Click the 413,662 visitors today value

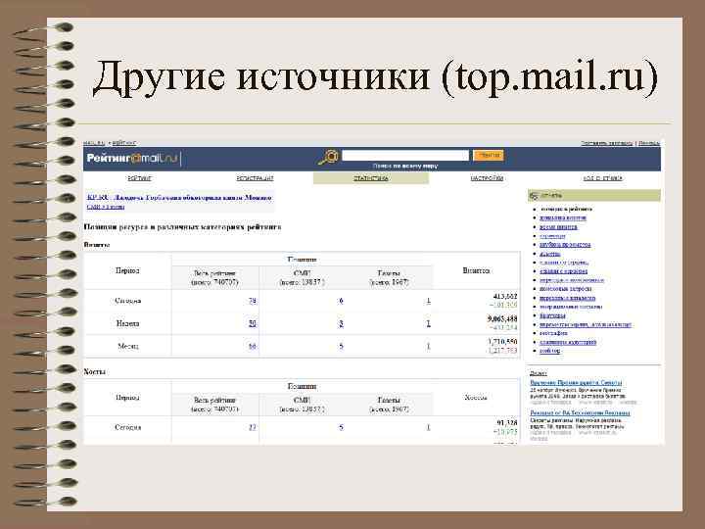[x=505, y=297]
